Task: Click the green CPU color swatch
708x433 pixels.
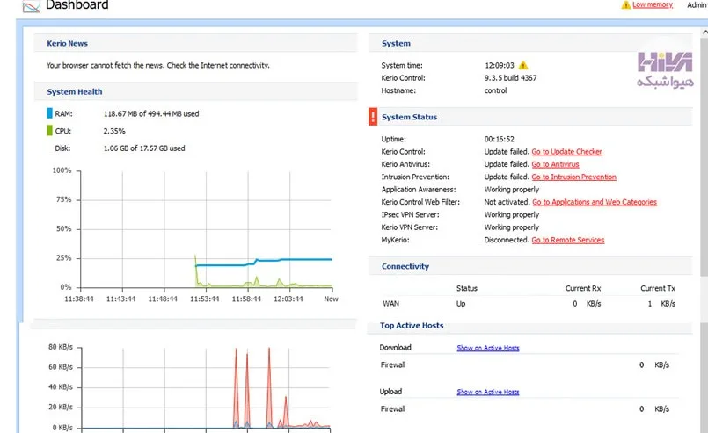Action: [49, 130]
